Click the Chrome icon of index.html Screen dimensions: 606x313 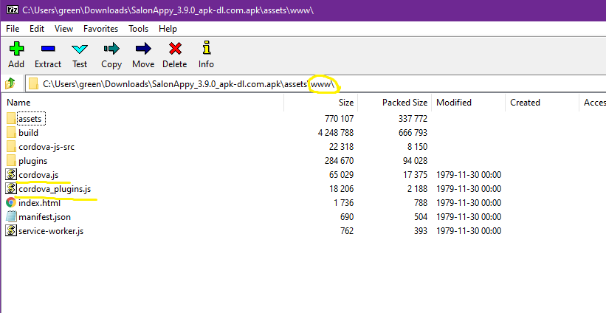11,202
